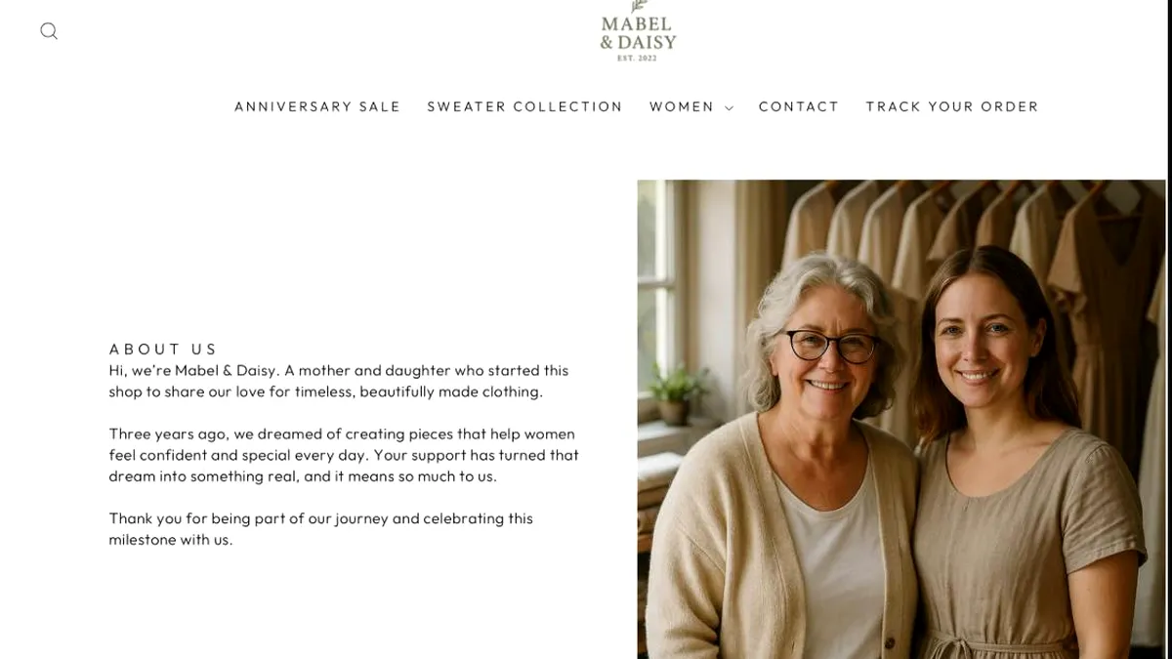
Task: Open the search magnifier icon
Action: point(49,31)
